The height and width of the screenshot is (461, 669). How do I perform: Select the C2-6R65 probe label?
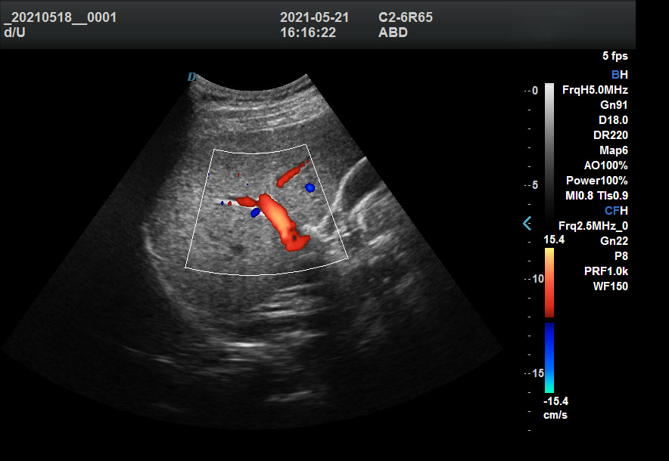(405, 17)
